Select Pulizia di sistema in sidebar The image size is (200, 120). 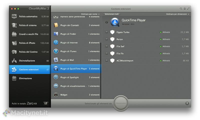(30, 25)
